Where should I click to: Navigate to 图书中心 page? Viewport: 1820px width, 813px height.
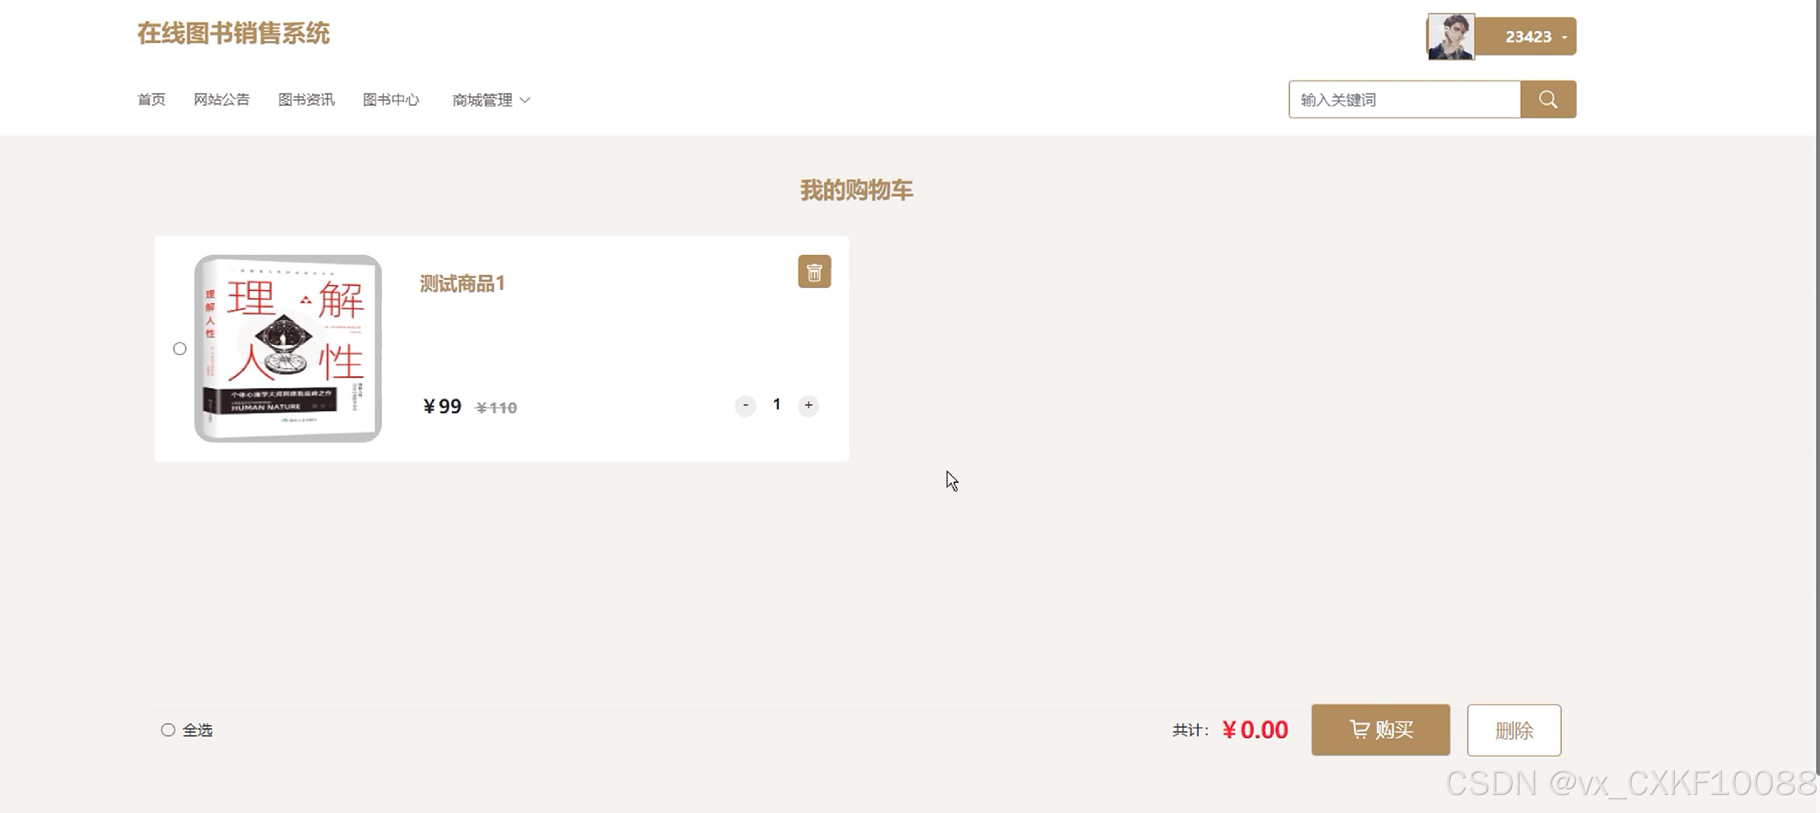[x=391, y=100]
